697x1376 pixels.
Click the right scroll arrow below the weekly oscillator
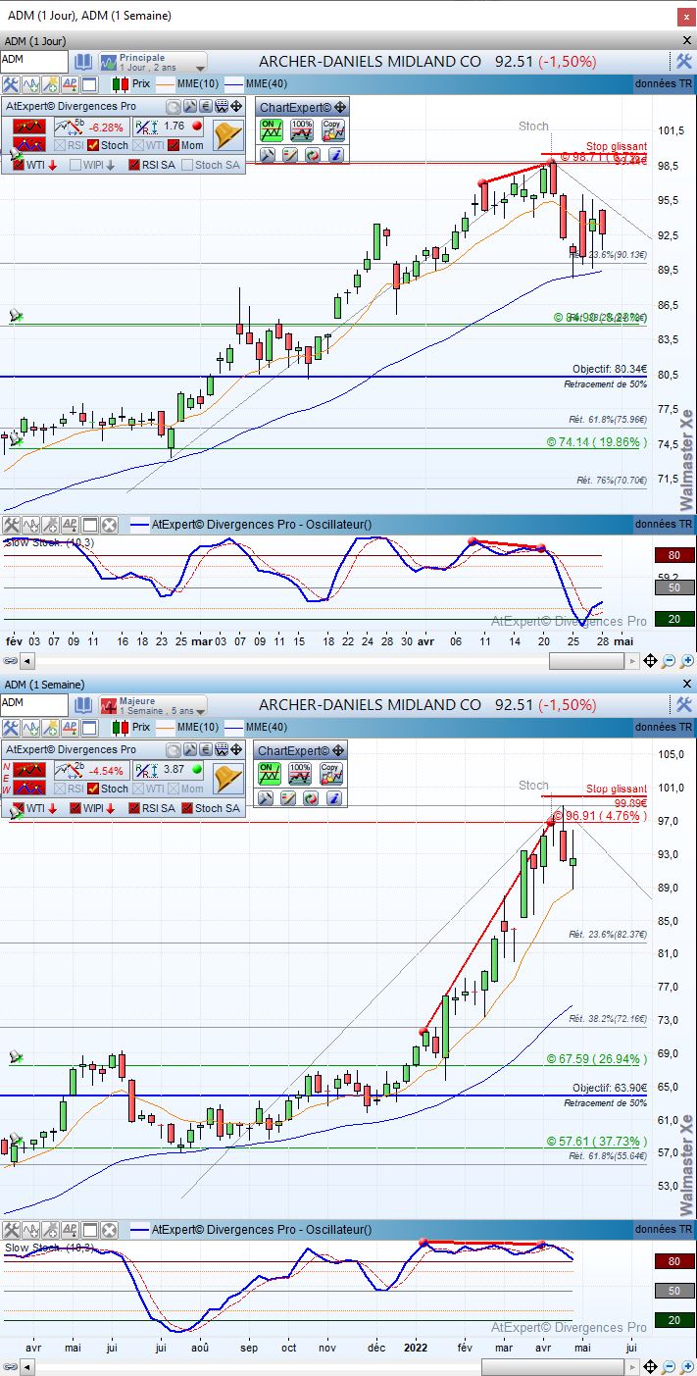click(x=630, y=1367)
